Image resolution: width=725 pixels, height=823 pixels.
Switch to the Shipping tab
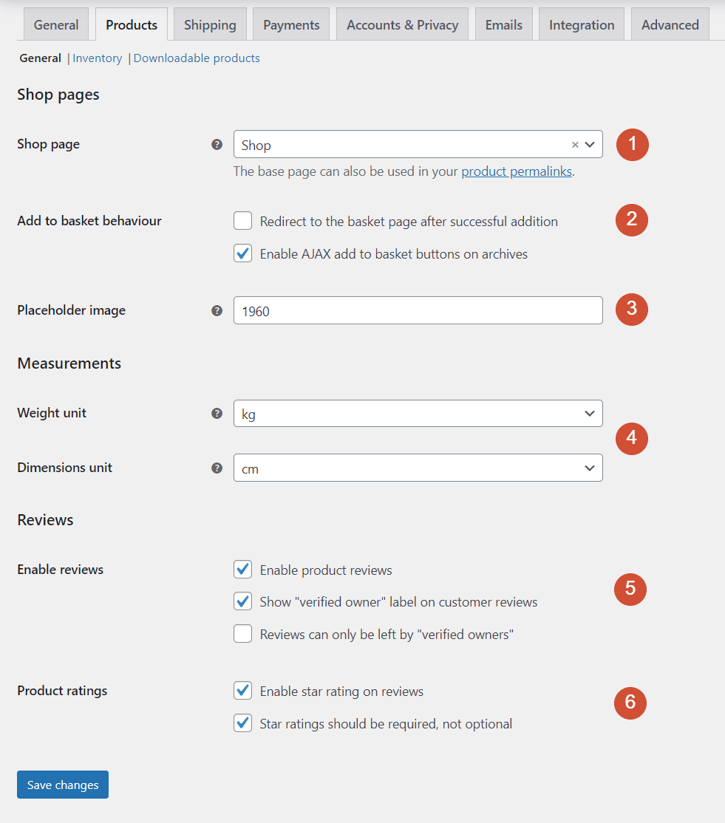tap(210, 24)
